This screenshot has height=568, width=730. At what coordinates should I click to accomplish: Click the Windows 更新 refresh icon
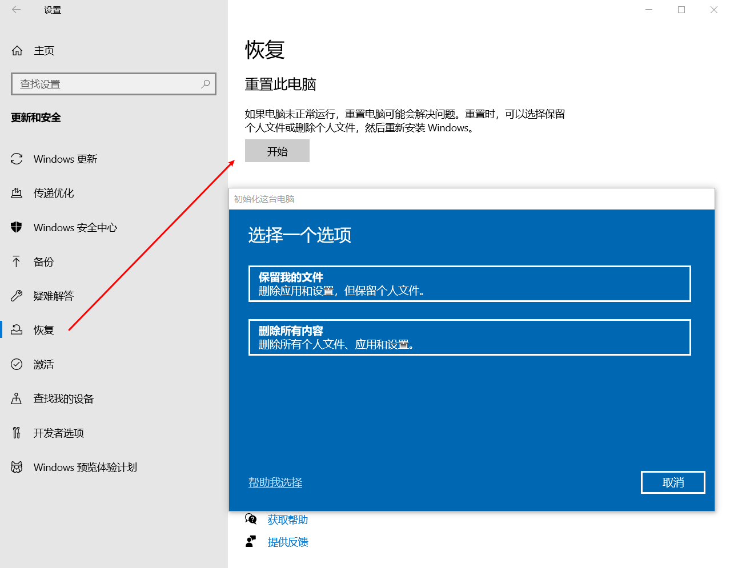(x=17, y=159)
